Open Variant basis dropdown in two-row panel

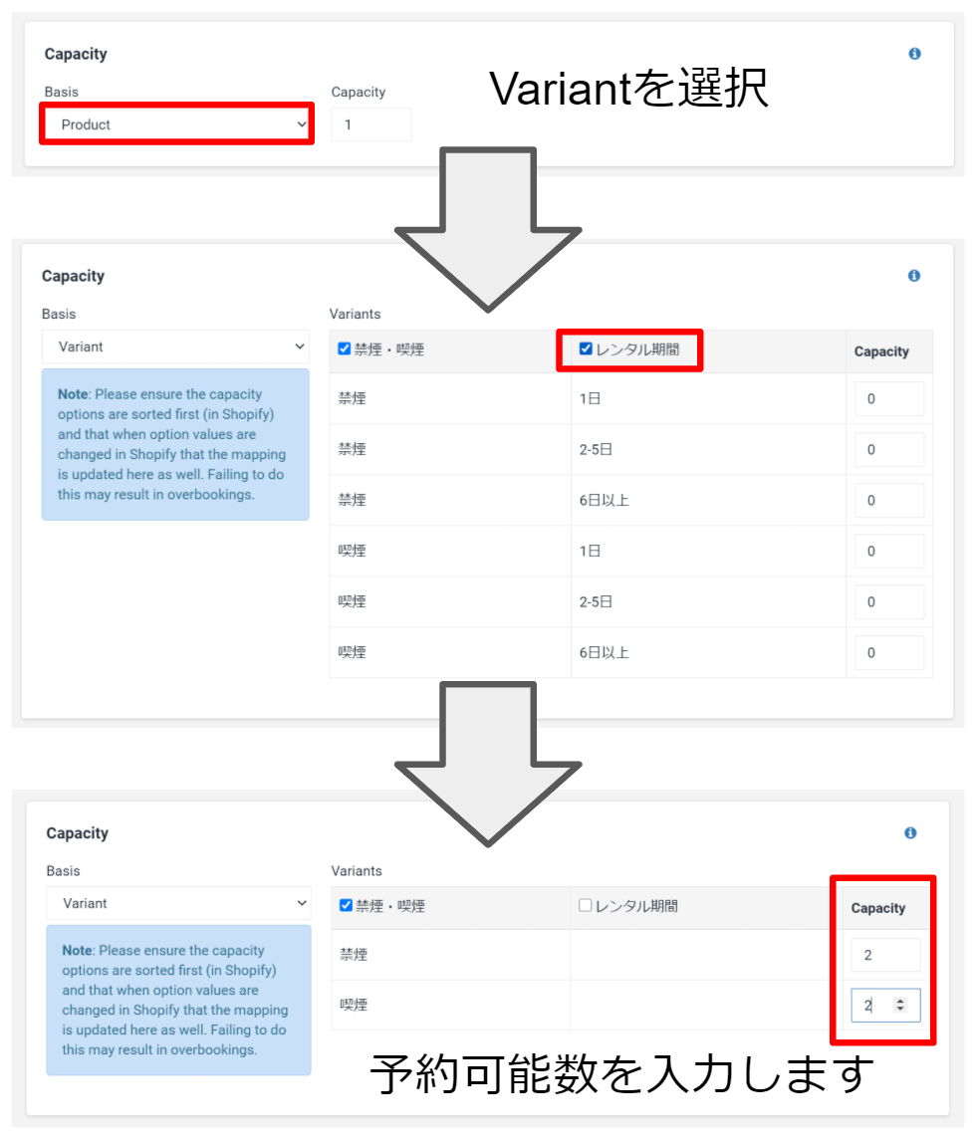point(178,903)
